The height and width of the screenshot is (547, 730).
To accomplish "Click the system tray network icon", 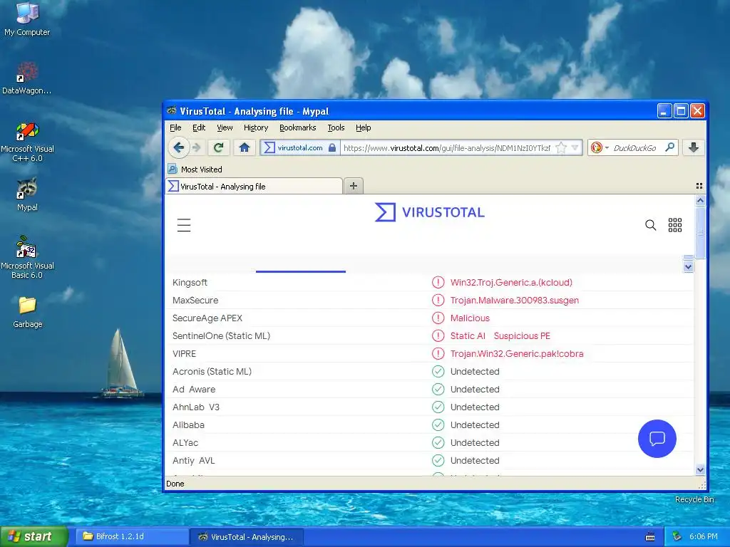I will point(677,536).
